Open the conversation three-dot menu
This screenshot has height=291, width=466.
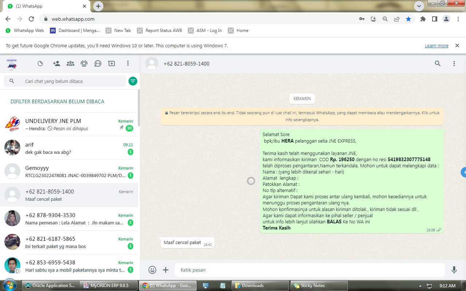point(454,64)
